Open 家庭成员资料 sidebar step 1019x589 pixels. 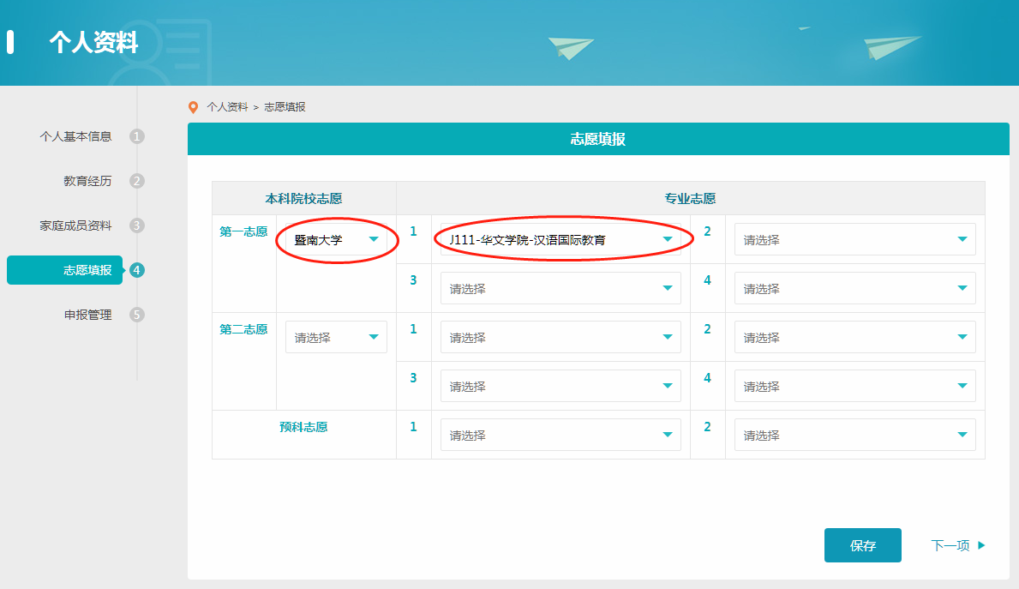tap(75, 225)
